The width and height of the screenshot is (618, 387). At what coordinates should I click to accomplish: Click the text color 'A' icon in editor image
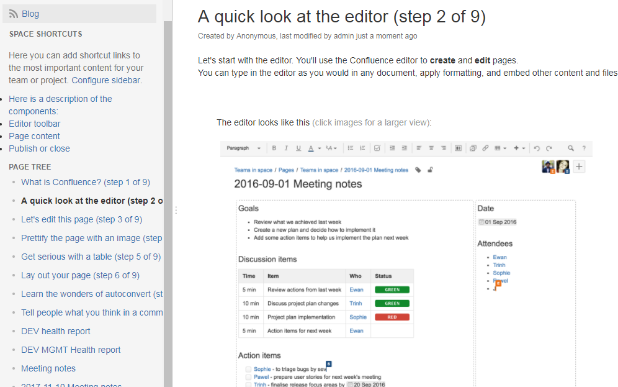[x=311, y=148]
